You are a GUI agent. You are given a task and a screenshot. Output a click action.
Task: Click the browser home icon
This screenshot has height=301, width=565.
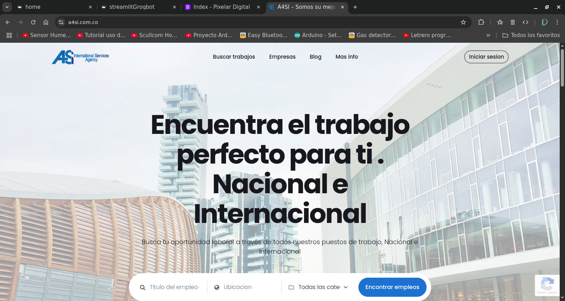[x=46, y=22]
